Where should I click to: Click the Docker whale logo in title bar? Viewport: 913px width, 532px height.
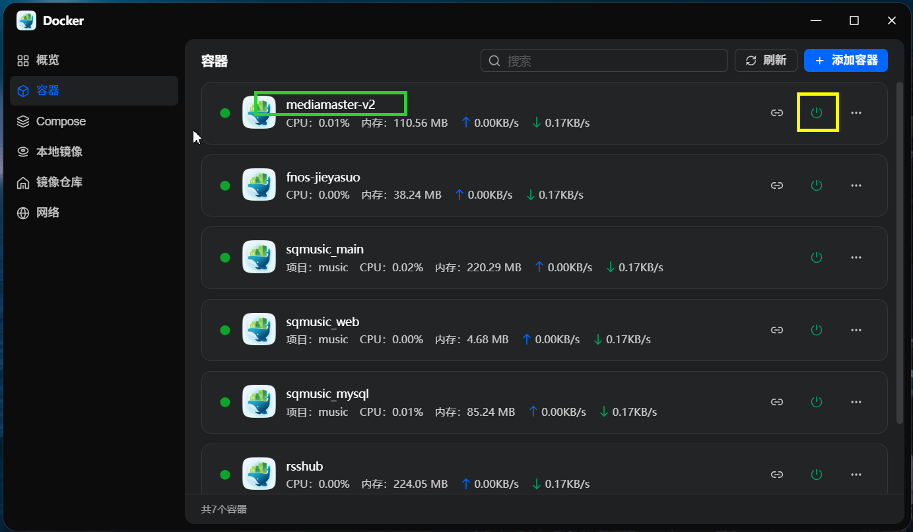click(x=26, y=20)
